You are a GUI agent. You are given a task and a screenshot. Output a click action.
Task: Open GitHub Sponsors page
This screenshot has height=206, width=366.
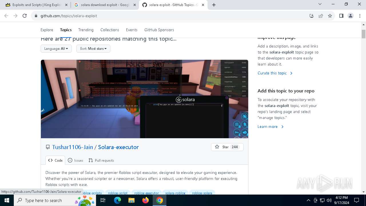point(159,30)
